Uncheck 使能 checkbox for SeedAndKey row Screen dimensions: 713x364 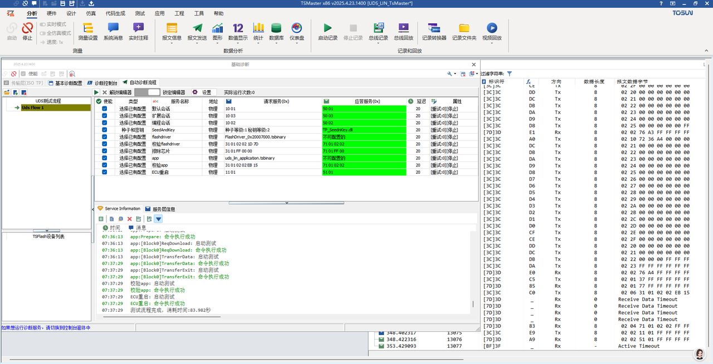[104, 130]
